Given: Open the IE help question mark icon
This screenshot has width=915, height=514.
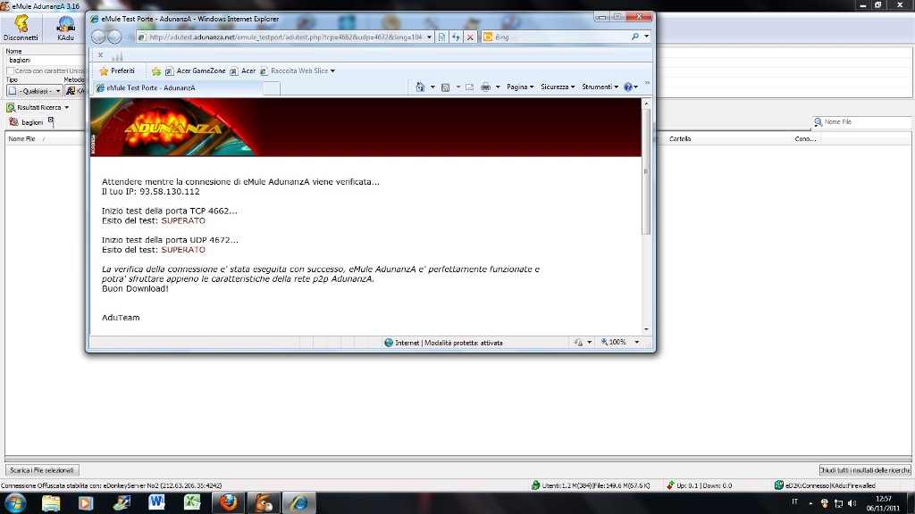Looking at the screenshot, I should [628, 87].
